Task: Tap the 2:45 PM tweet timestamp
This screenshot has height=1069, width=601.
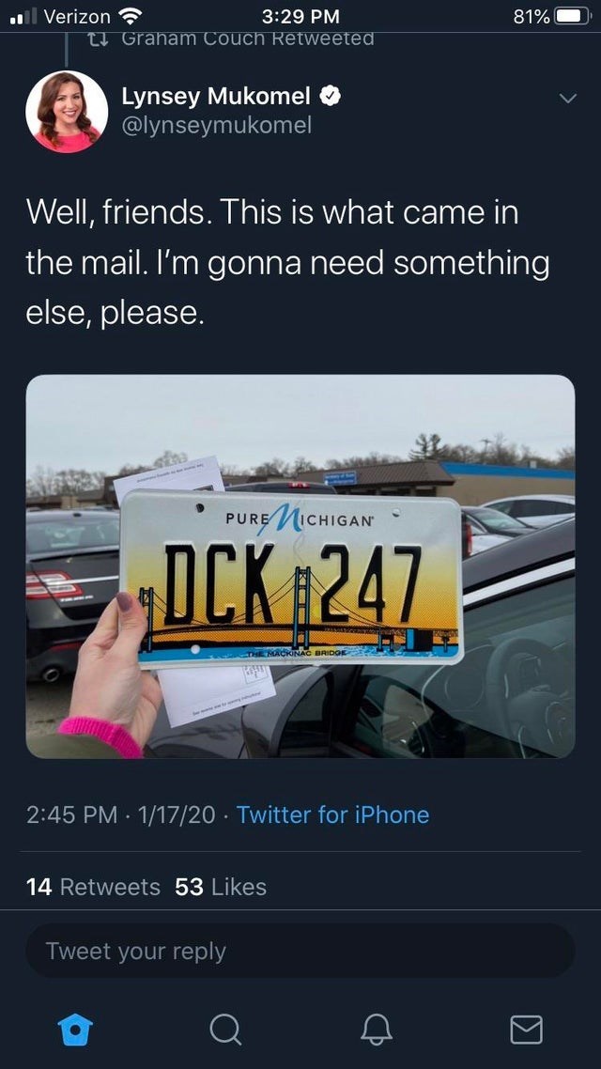Action: click(72, 814)
